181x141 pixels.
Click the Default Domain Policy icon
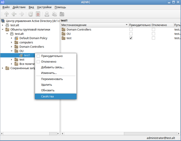tap(16, 38)
